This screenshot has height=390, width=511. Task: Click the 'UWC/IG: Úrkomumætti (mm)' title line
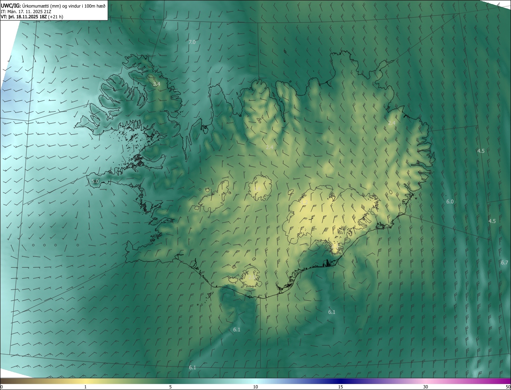[53, 6]
